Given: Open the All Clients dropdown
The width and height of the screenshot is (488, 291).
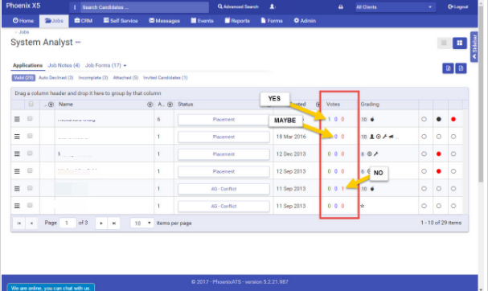Looking at the screenshot, I should tap(396, 7).
